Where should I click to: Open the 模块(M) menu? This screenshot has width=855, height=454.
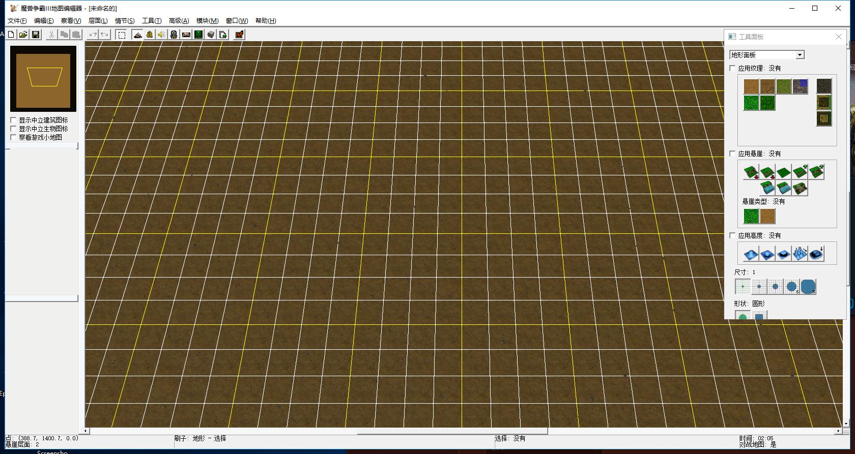coord(207,21)
